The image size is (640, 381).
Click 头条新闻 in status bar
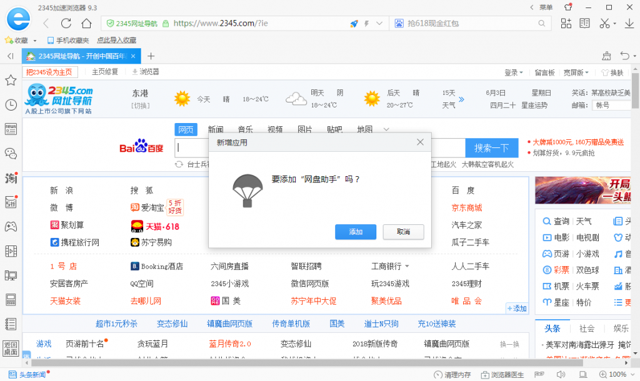(x=29, y=375)
